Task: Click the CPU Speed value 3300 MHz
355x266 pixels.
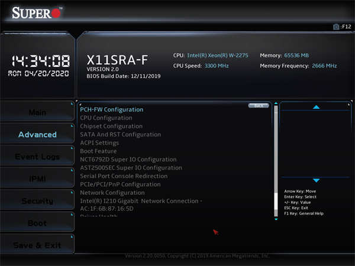Action: tap(217, 66)
